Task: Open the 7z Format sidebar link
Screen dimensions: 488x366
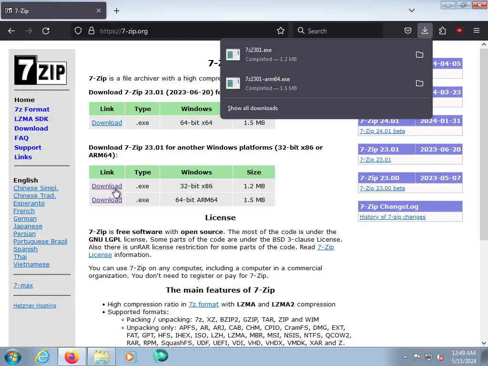Action: [32, 110]
